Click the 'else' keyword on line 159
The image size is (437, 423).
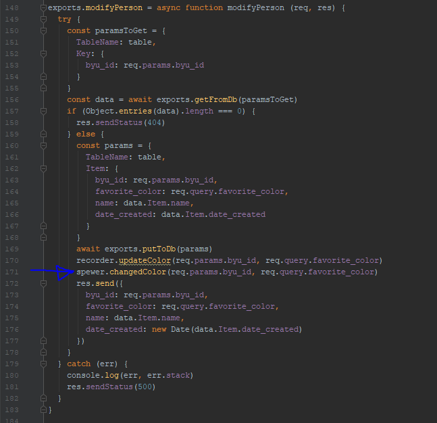86,134
